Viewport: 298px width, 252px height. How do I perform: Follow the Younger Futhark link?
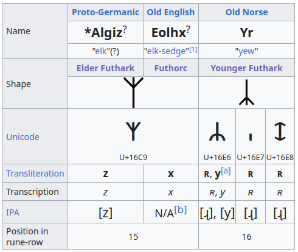246,68
